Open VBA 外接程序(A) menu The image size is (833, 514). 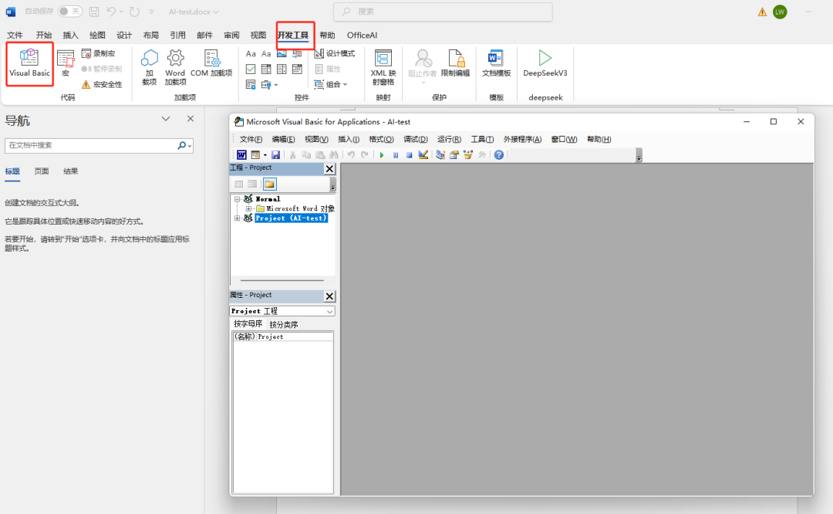(x=522, y=139)
